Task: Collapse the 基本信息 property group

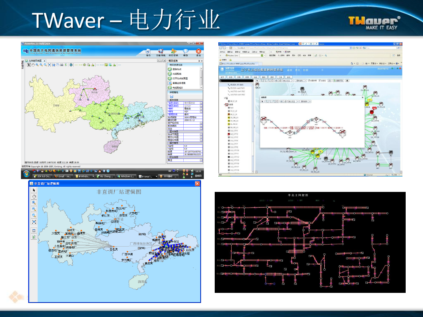Action: click(x=169, y=100)
